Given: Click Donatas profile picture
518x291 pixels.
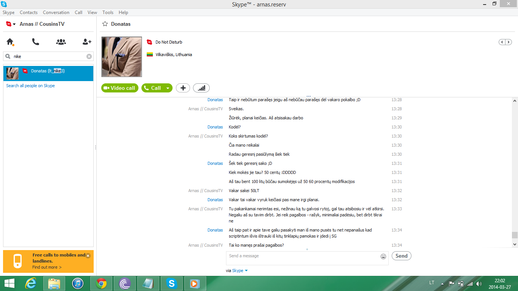Looking at the screenshot, I should click(x=122, y=57).
